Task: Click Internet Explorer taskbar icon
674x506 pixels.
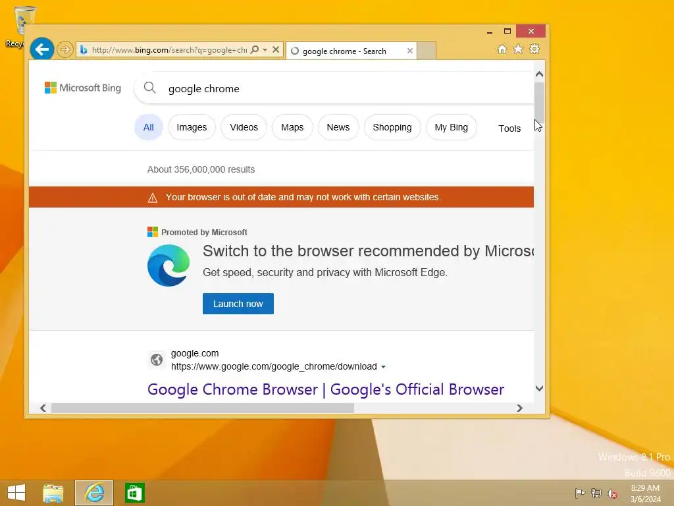Action: point(94,493)
